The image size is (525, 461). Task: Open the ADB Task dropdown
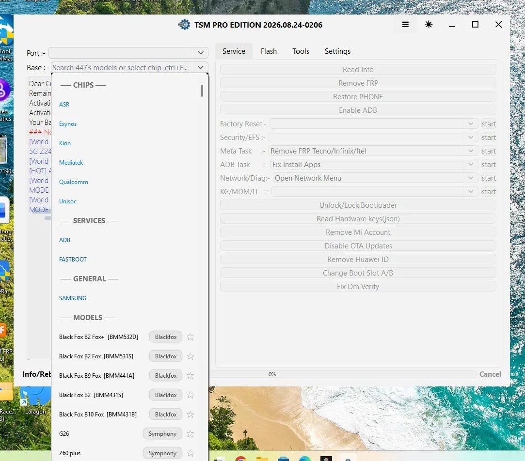tap(470, 164)
